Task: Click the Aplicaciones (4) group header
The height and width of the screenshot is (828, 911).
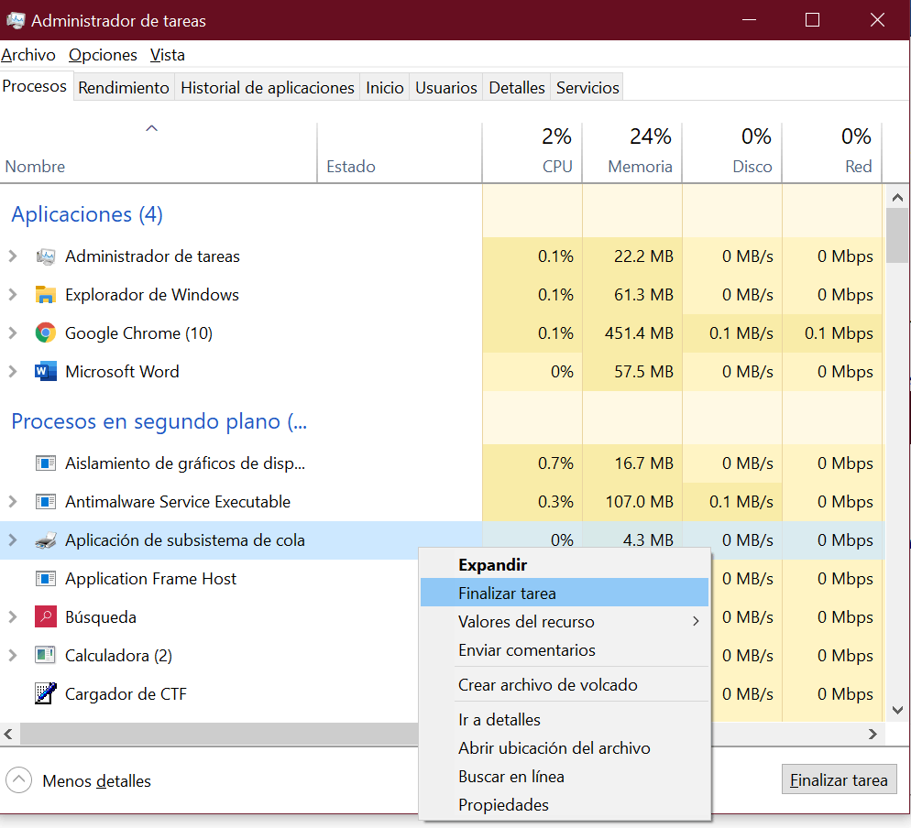Action: point(86,214)
